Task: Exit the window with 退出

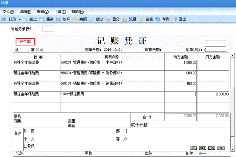Action: pos(179,19)
